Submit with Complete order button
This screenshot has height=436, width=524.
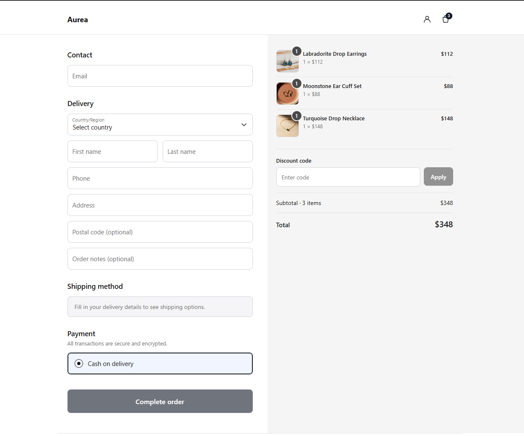(x=160, y=401)
